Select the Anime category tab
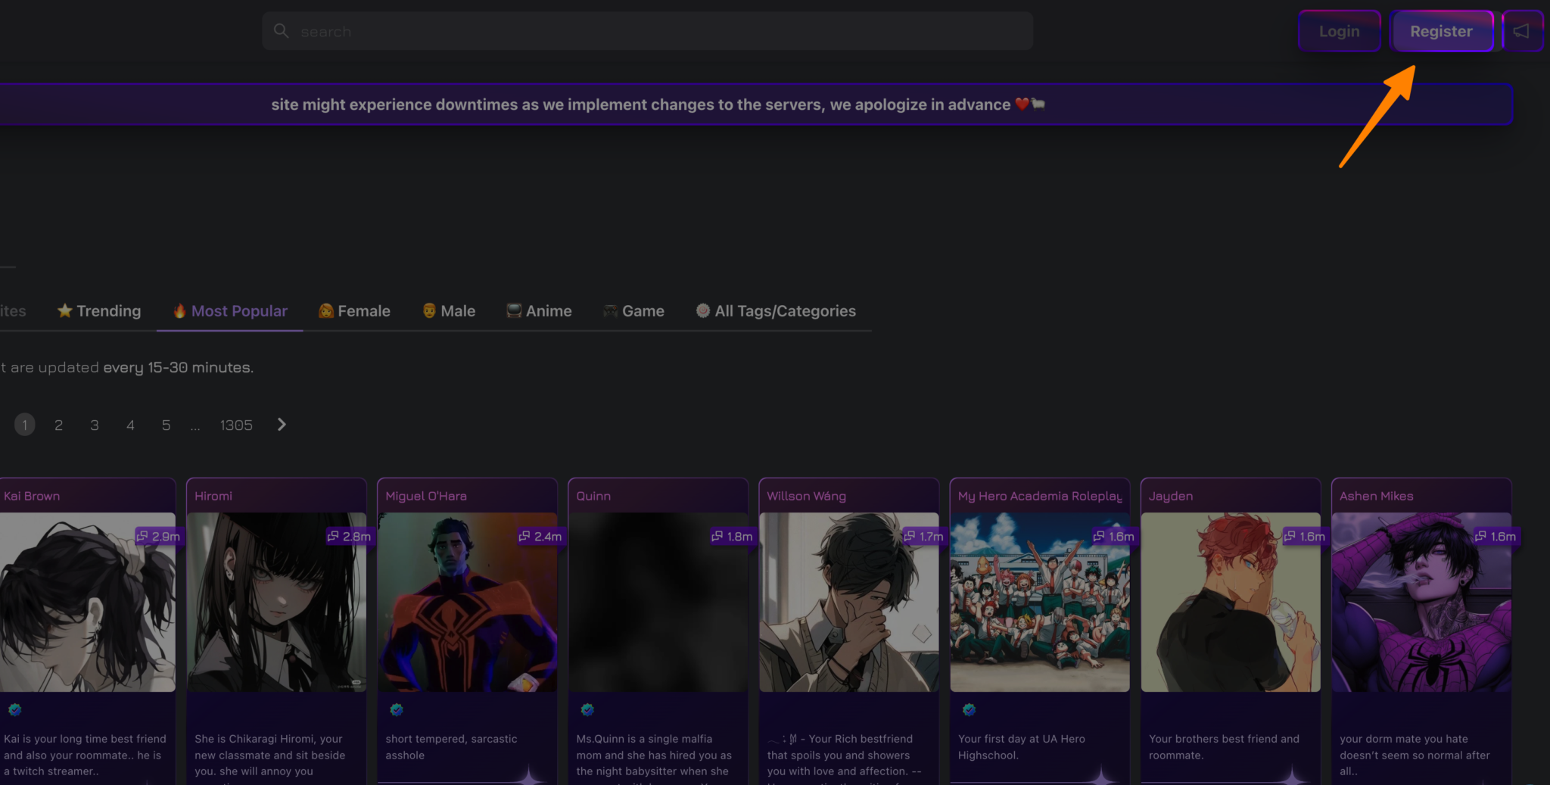 pos(539,311)
